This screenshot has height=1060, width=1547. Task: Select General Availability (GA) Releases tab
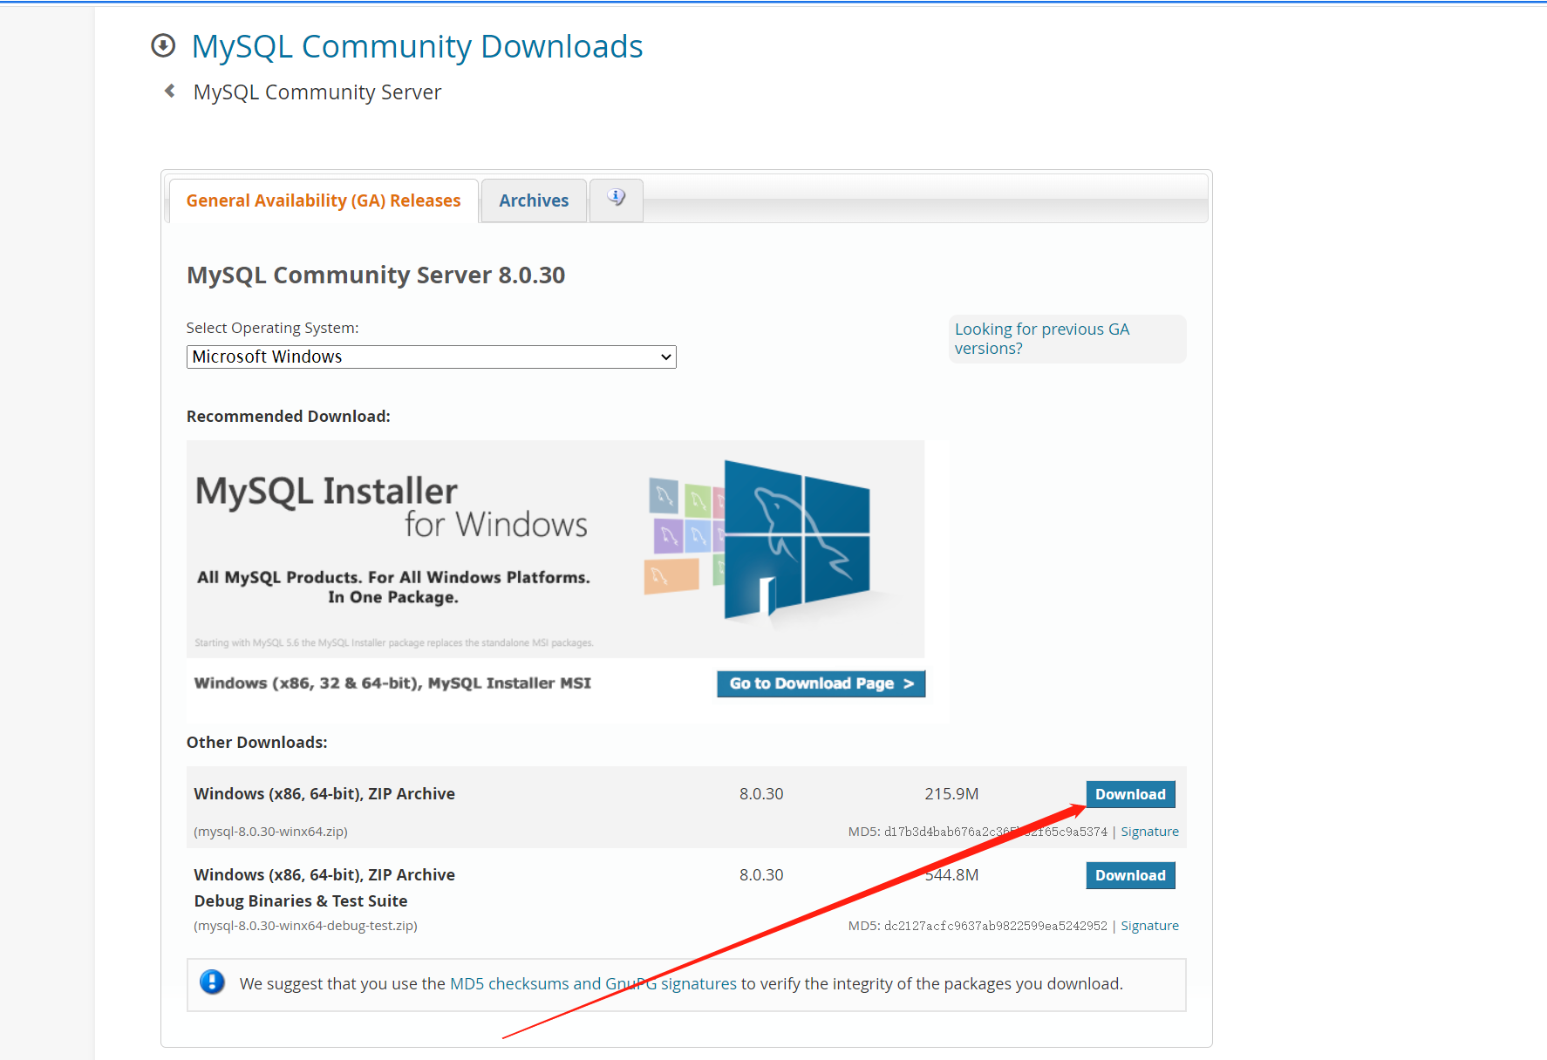tap(324, 200)
